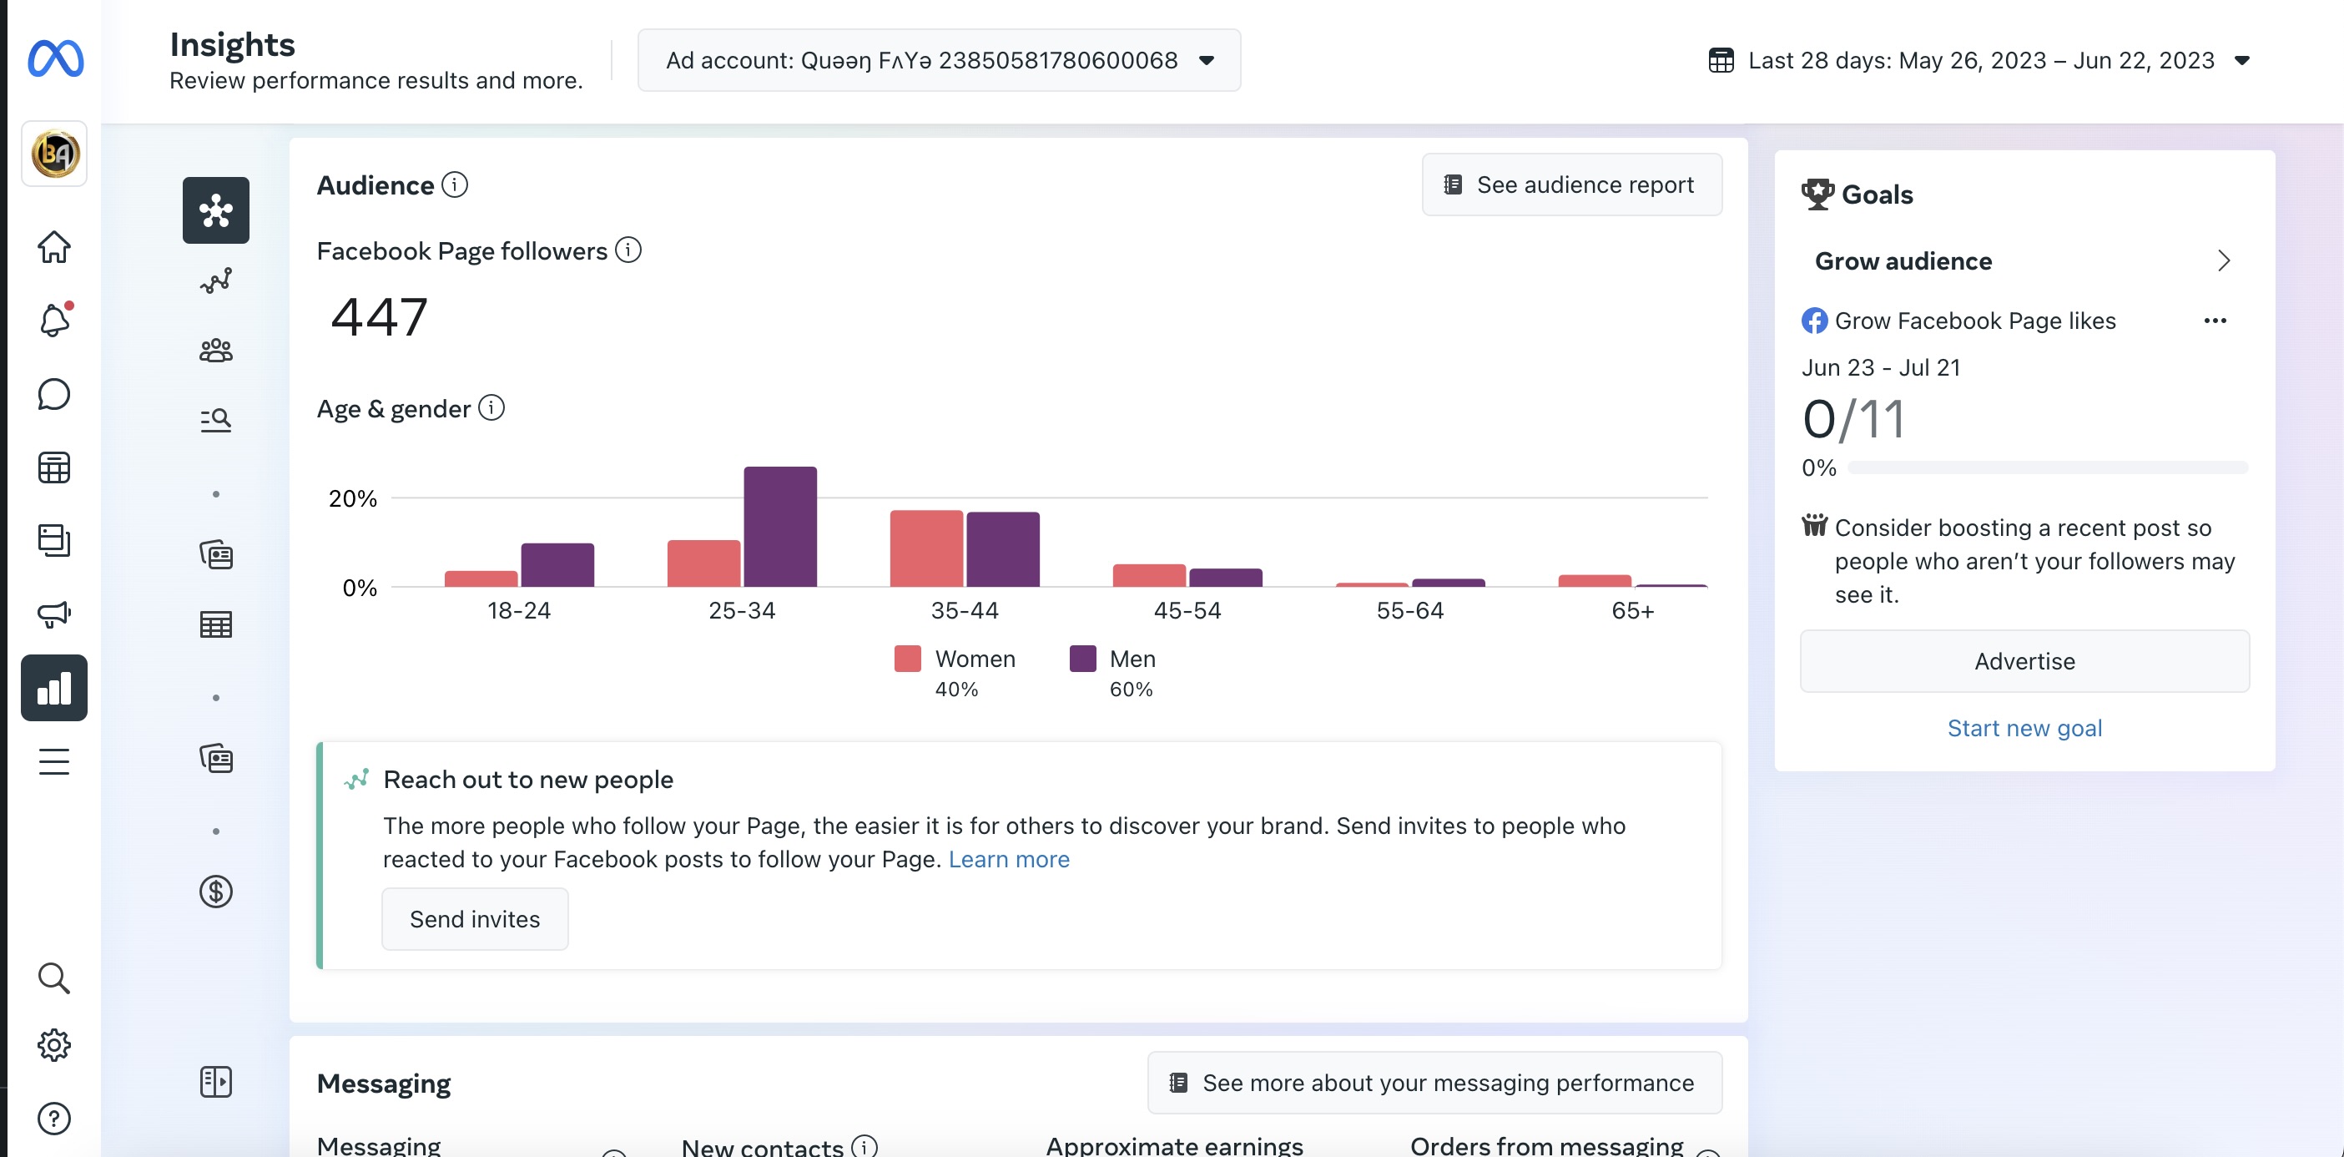
Task: Click info icon beside Age & gender
Action: pyautogui.click(x=491, y=407)
